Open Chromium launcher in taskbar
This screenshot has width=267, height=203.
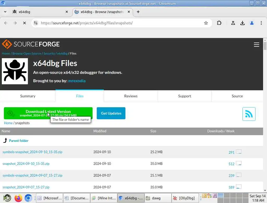click(x=28, y=198)
